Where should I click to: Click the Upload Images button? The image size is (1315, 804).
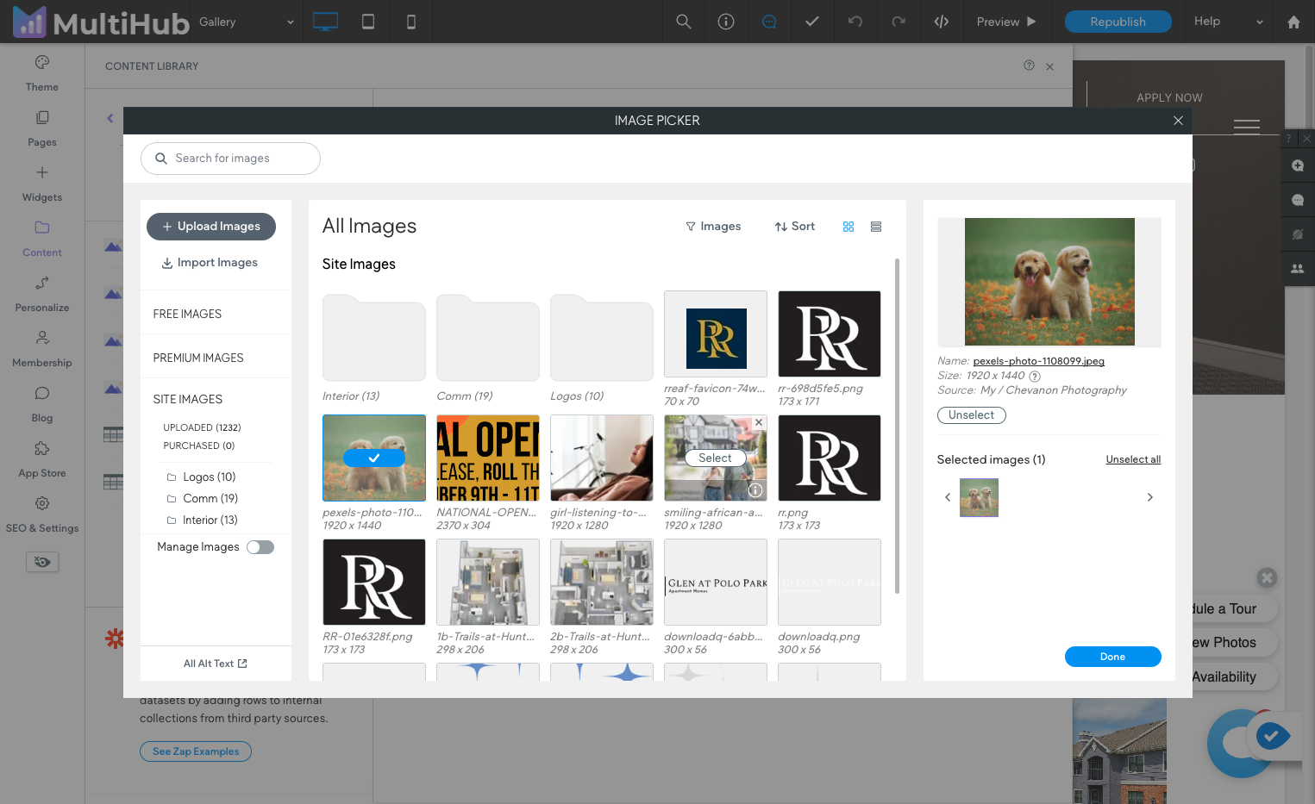click(211, 227)
